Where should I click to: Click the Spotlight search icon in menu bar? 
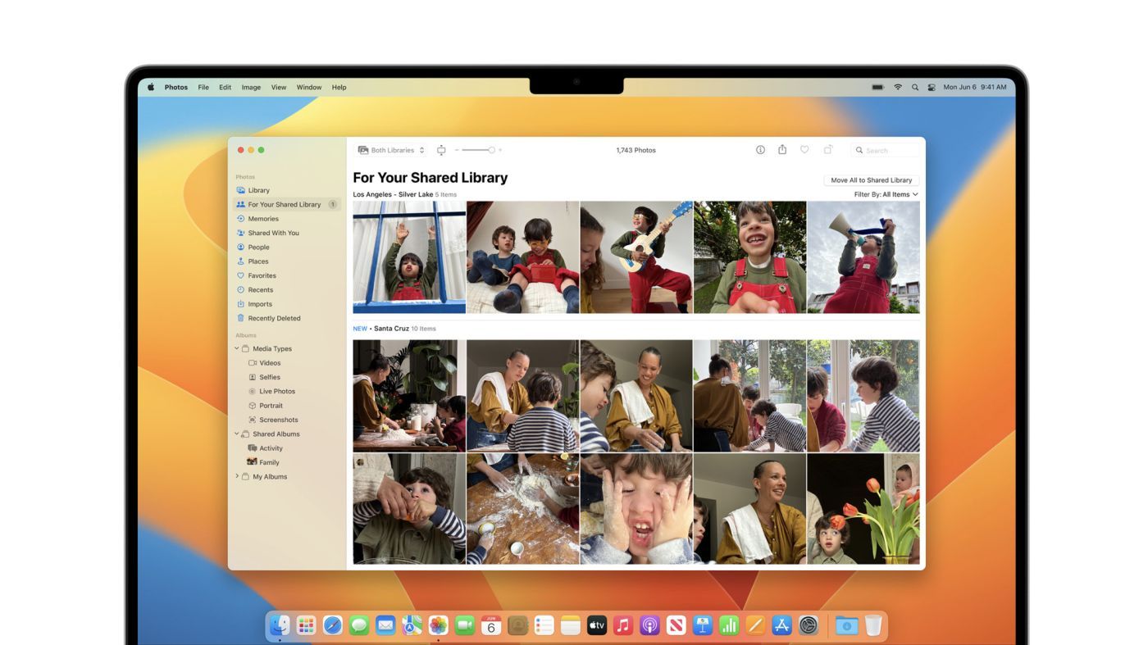coord(915,87)
